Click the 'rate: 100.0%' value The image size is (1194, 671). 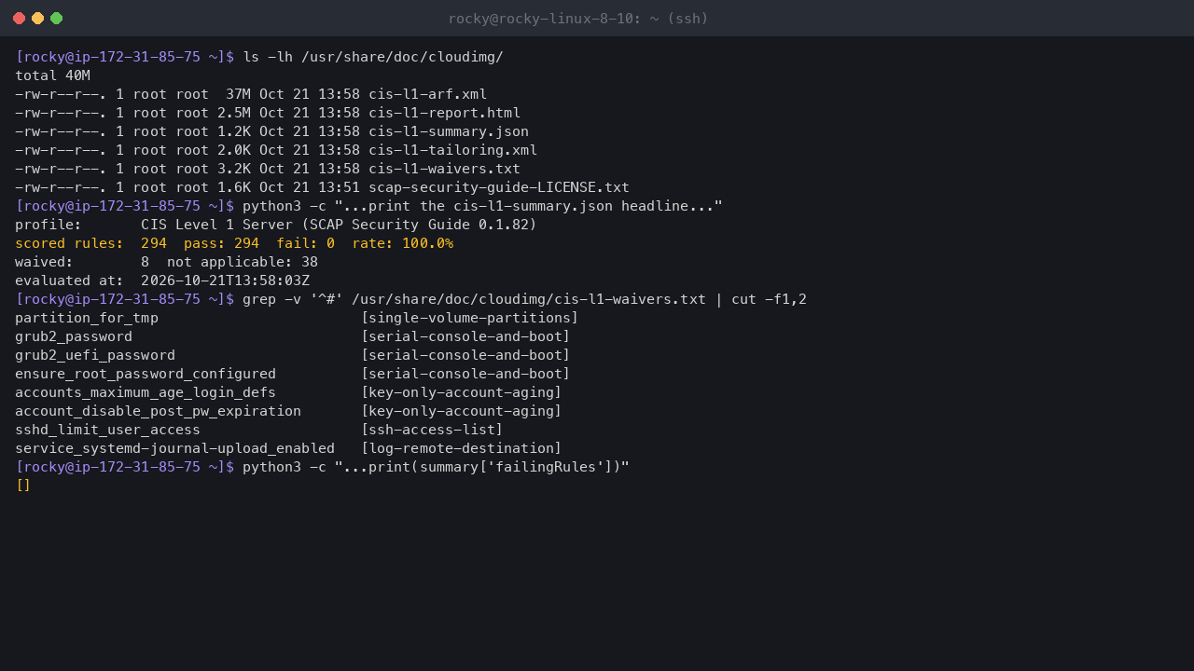click(403, 243)
